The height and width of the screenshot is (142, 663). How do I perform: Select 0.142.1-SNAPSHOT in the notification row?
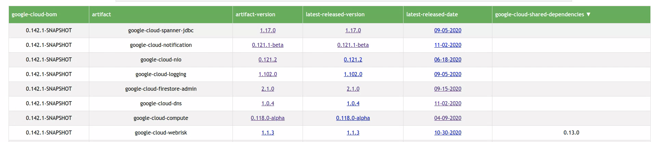(x=49, y=45)
